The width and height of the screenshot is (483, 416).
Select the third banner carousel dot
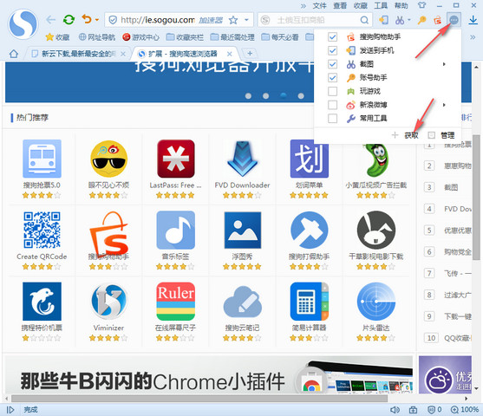click(x=284, y=95)
